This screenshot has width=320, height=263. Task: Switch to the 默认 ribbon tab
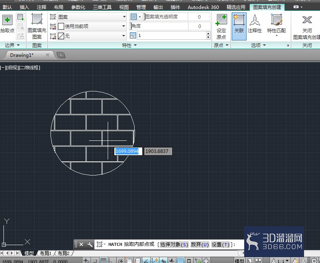point(7,7)
